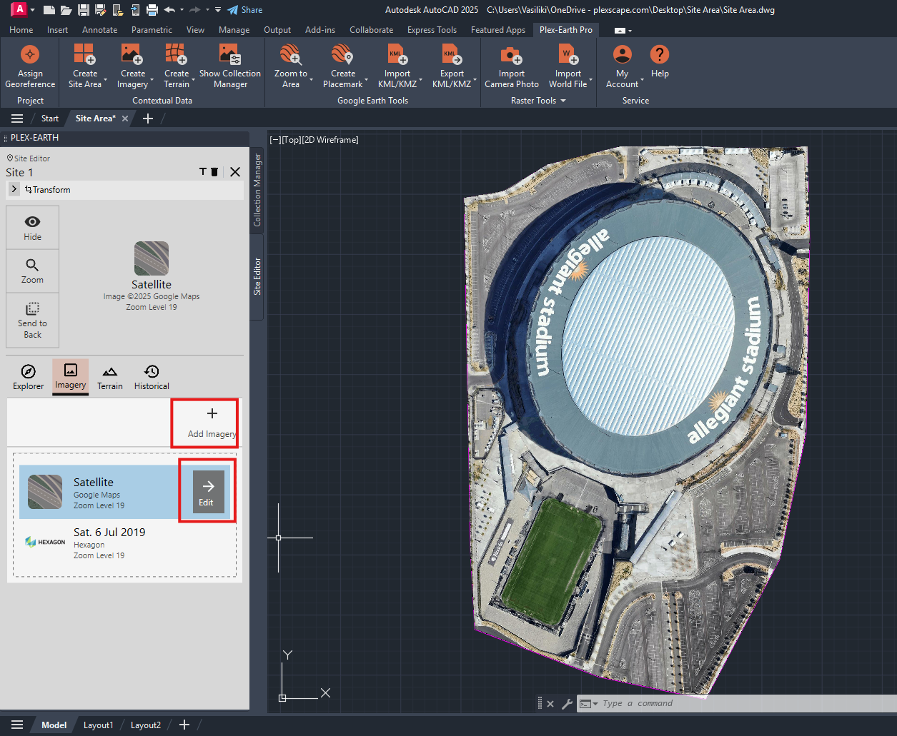Screen dimensions: 897x736
Task: Click the Import KML/KMZ icon
Action: pos(397,54)
